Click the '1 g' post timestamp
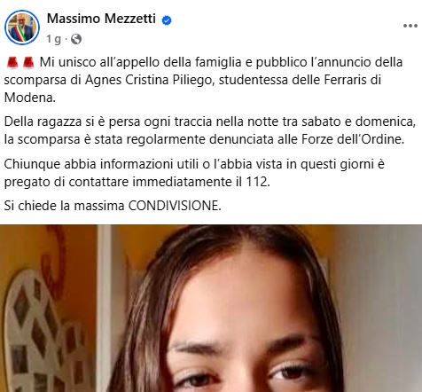The image size is (422, 392). click(54, 39)
